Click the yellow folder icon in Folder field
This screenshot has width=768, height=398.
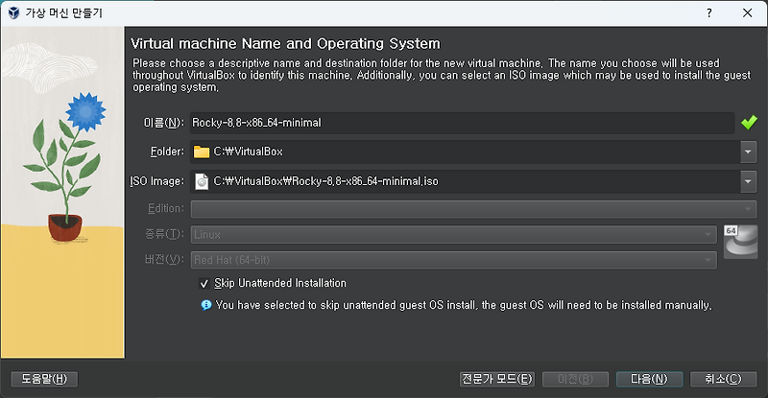(x=201, y=152)
